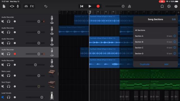The width and height of the screenshot is (180, 101).
Task: Select the Retro Lead synthesizer instrument icon
Action: (x=52, y=73)
